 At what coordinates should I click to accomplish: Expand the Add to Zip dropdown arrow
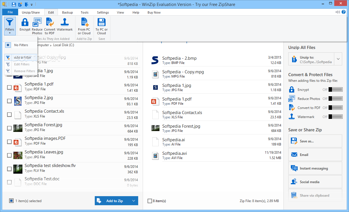134,201
